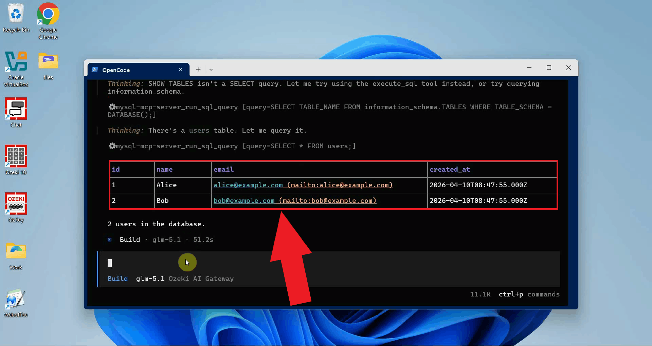Screen dimensions: 652x346
Task: Minimize the OpenCode terminal window
Action: pyautogui.click(x=529, y=68)
